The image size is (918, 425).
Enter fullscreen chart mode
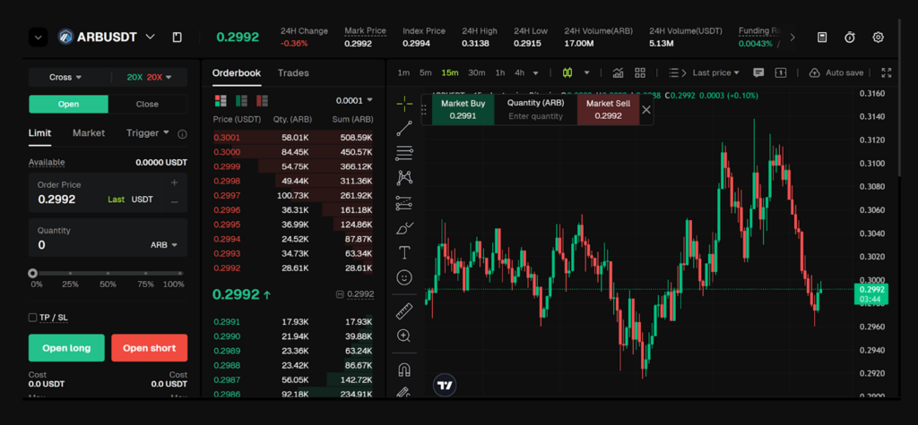click(x=887, y=72)
